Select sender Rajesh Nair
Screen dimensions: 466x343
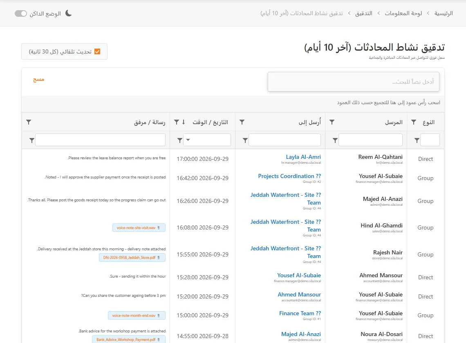(x=388, y=252)
